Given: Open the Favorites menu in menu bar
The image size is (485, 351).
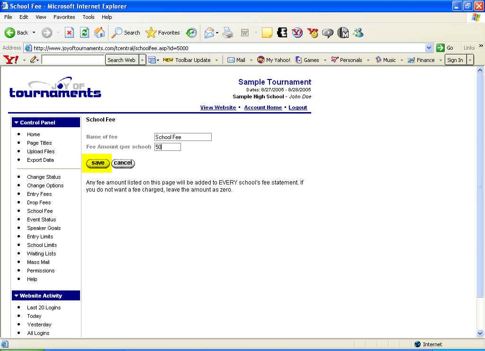Looking at the screenshot, I should click(64, 17).
